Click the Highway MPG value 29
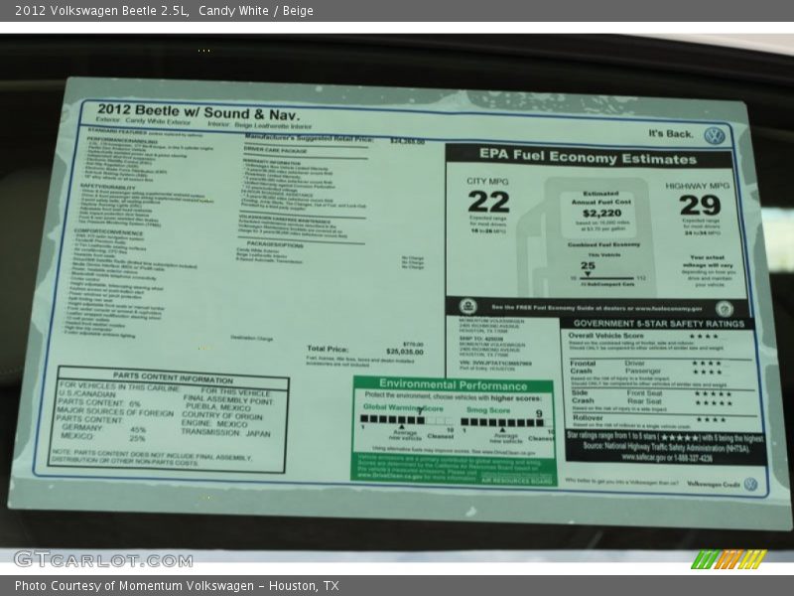Viewport: 794px width, 596px height. coord(700,206)
